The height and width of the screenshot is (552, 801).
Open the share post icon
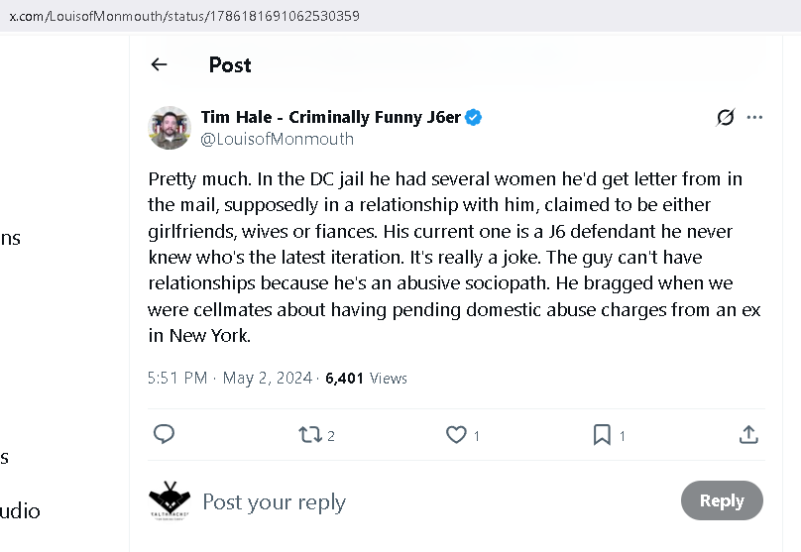tap(748, 434)
